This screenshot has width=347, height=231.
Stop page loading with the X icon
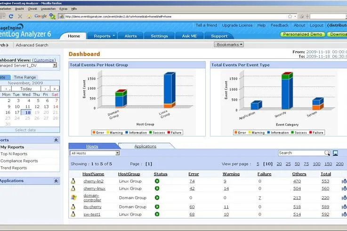20,16
